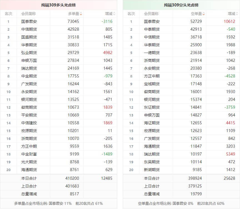Click the 会员简称 header in short table
This screenshot has height=209, width=240.
pos(151,14)
